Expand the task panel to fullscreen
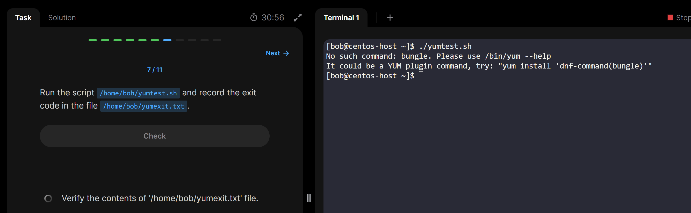This screenshot has width=691, height=213. (x=298, y=18)
